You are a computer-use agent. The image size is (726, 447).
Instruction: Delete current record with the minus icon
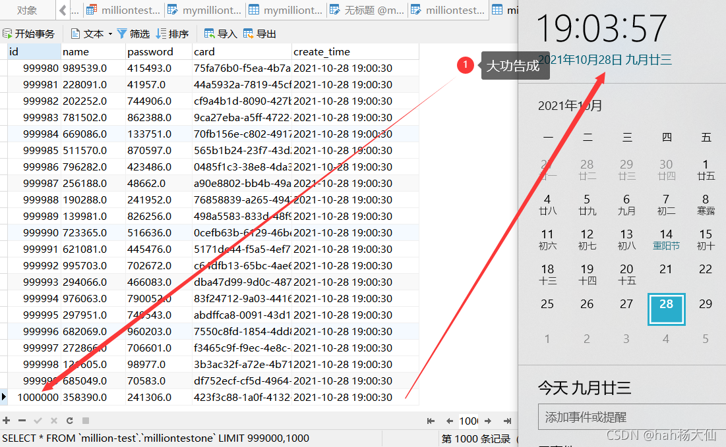21,421
